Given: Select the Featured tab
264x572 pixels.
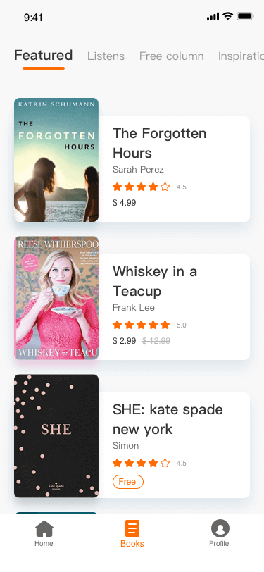Looking at the screenshot, I should (44, 55).
